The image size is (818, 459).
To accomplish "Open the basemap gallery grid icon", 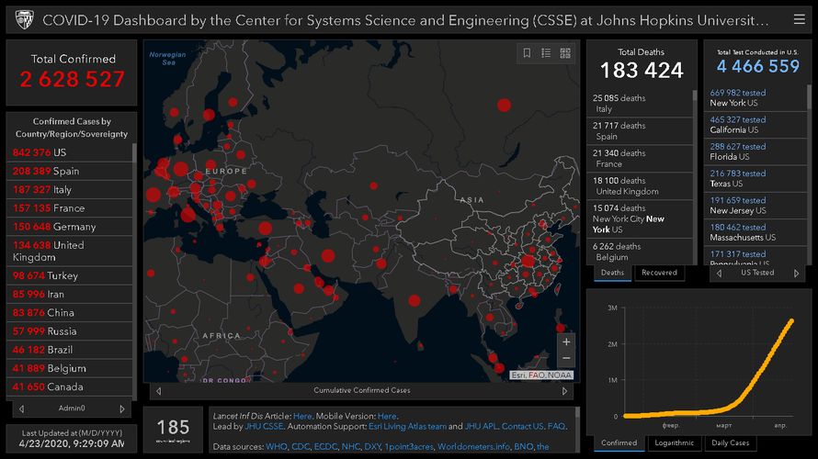I will pyautogui.click(x=565, y=53).
